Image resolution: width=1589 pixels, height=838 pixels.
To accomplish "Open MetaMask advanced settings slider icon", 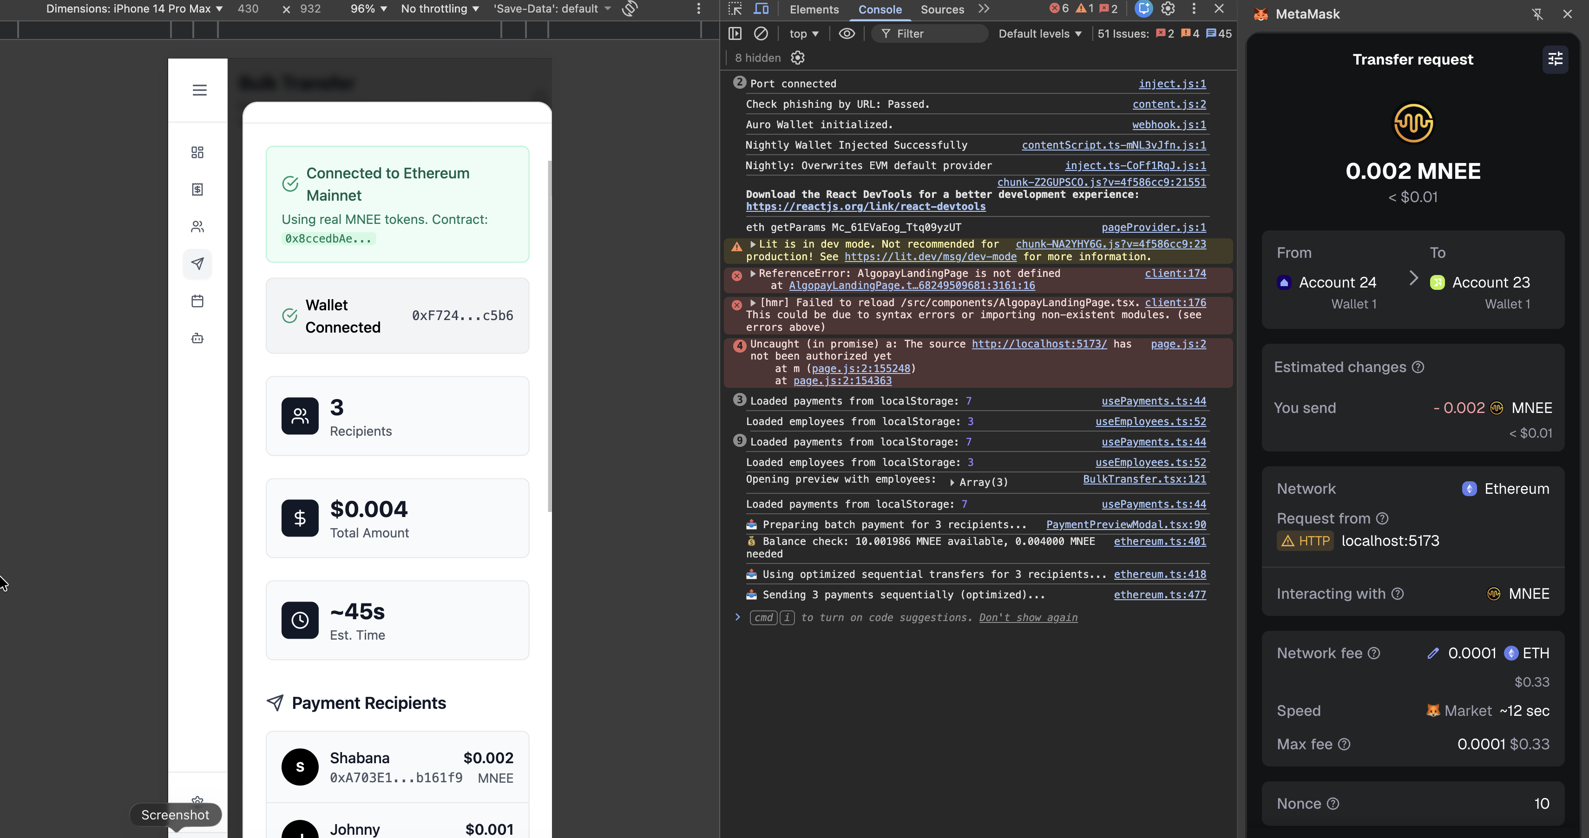I will pos(1555,59).
